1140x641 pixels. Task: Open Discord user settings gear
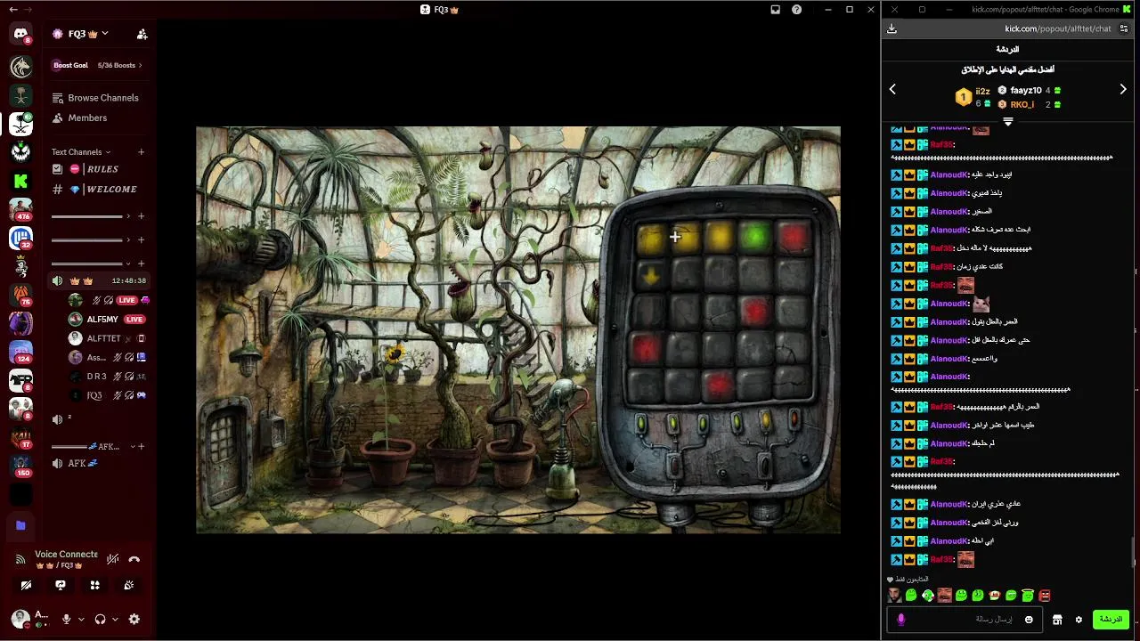pyautogui.click(x=134, y=619)
